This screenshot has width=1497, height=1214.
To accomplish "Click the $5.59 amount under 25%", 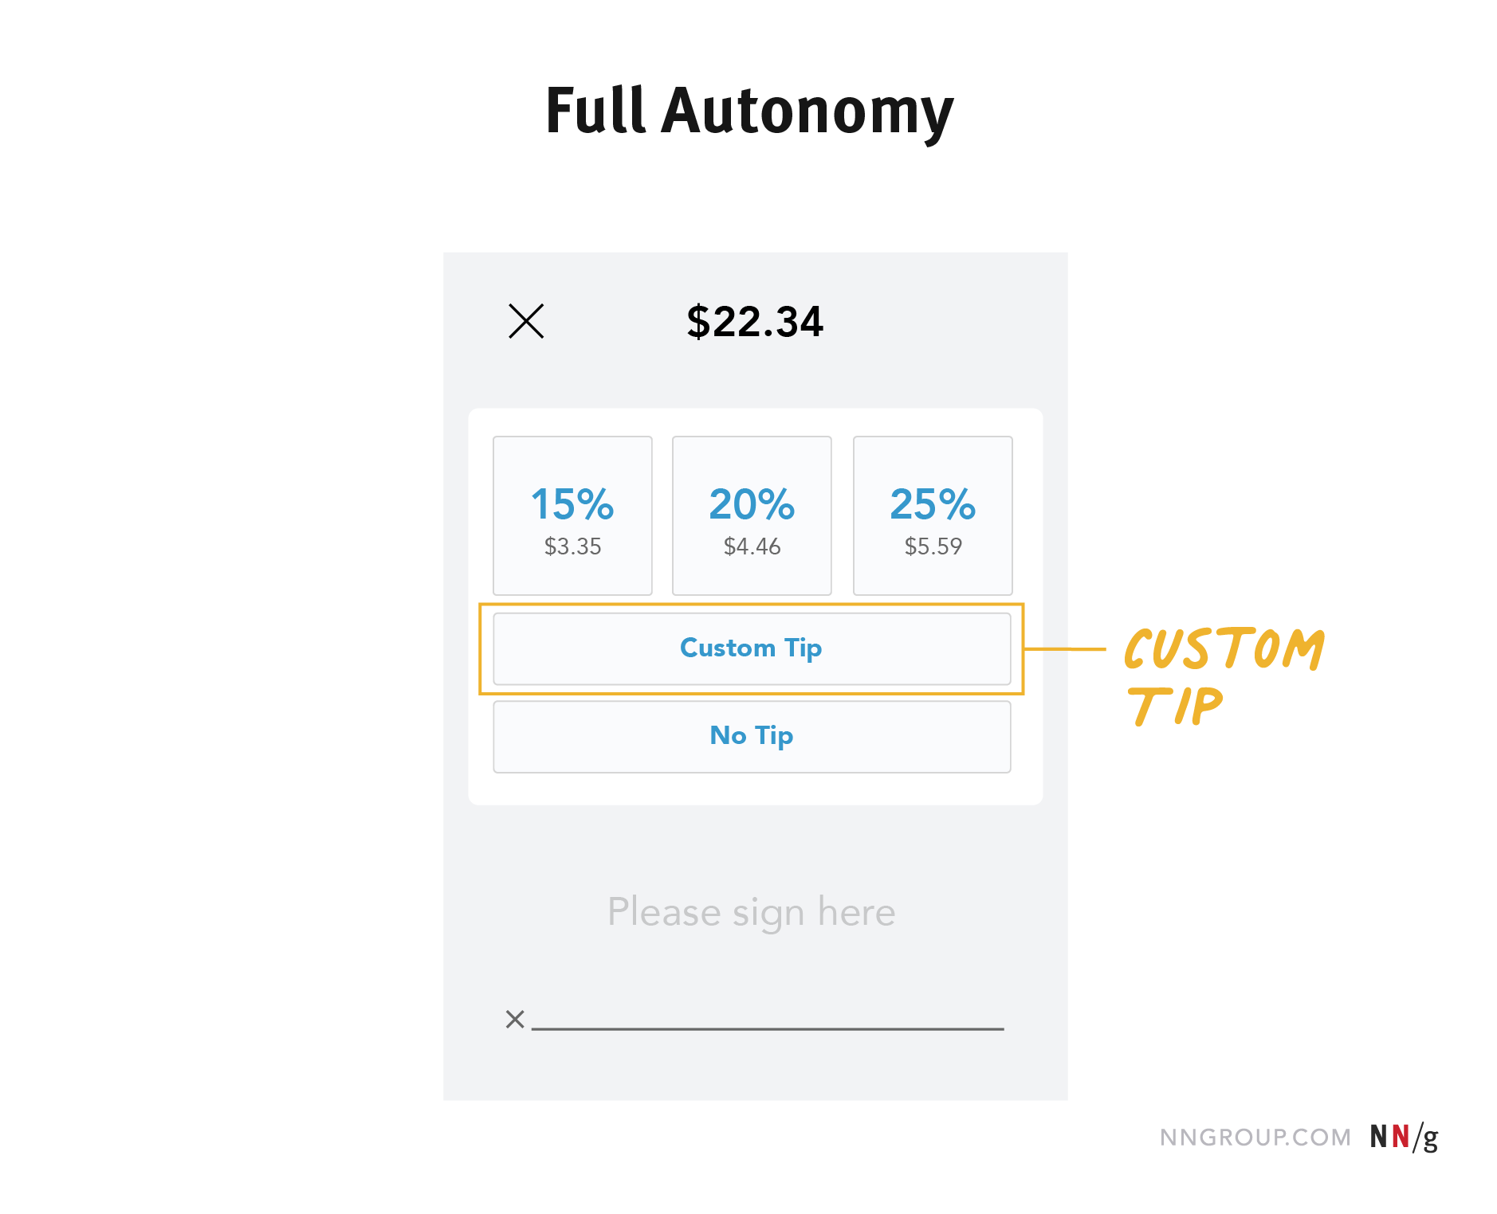I will (933, 546).
